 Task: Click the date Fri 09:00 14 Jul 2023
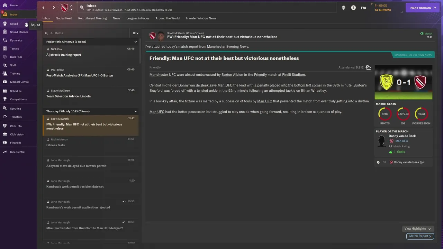pos(383,8)
